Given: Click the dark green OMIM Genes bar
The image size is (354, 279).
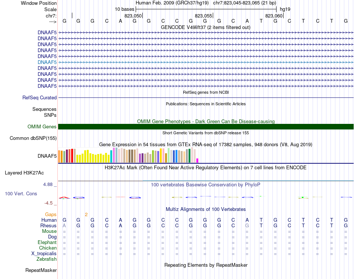Looking at the screenshot, I should [206, 126].
